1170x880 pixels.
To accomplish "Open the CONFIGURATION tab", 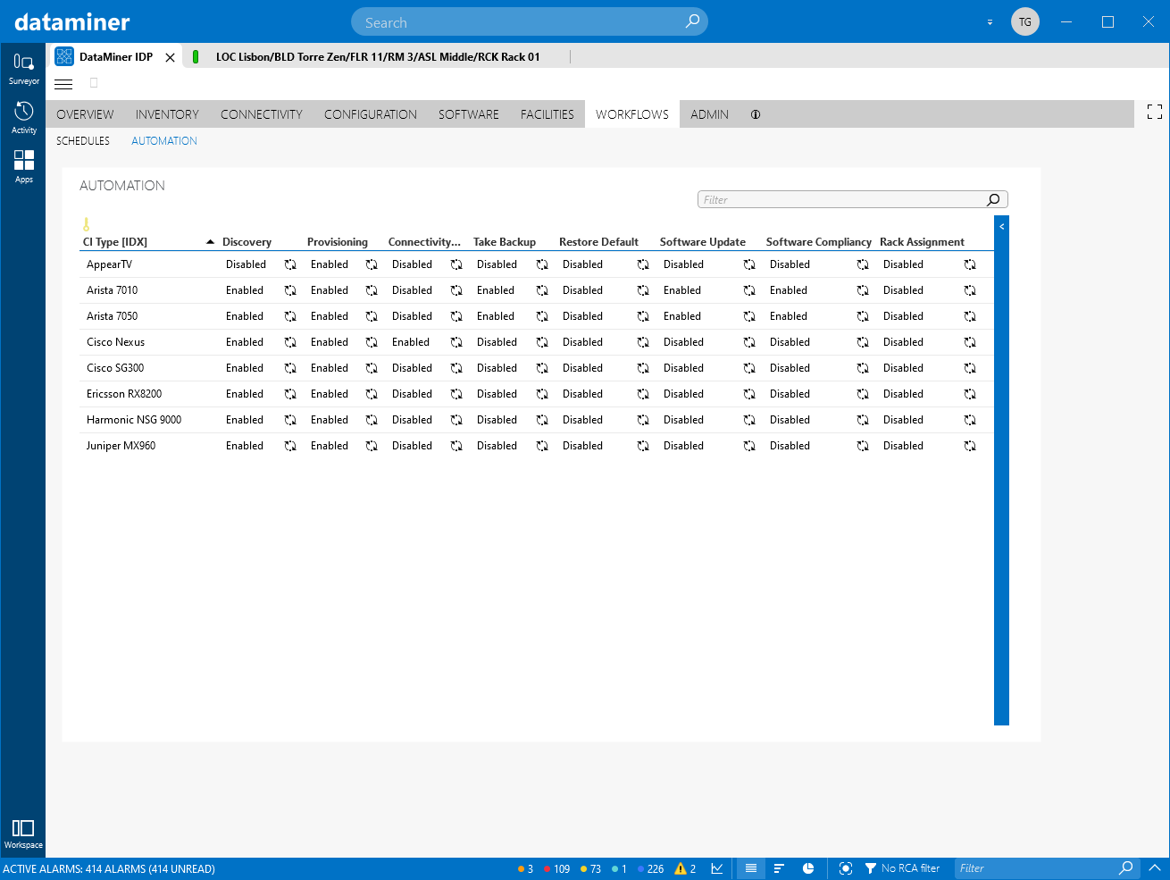I will point(371,114).
